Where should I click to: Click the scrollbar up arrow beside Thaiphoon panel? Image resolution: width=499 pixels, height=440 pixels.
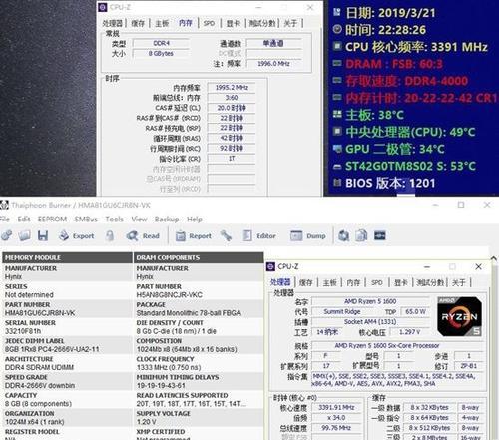494,258
